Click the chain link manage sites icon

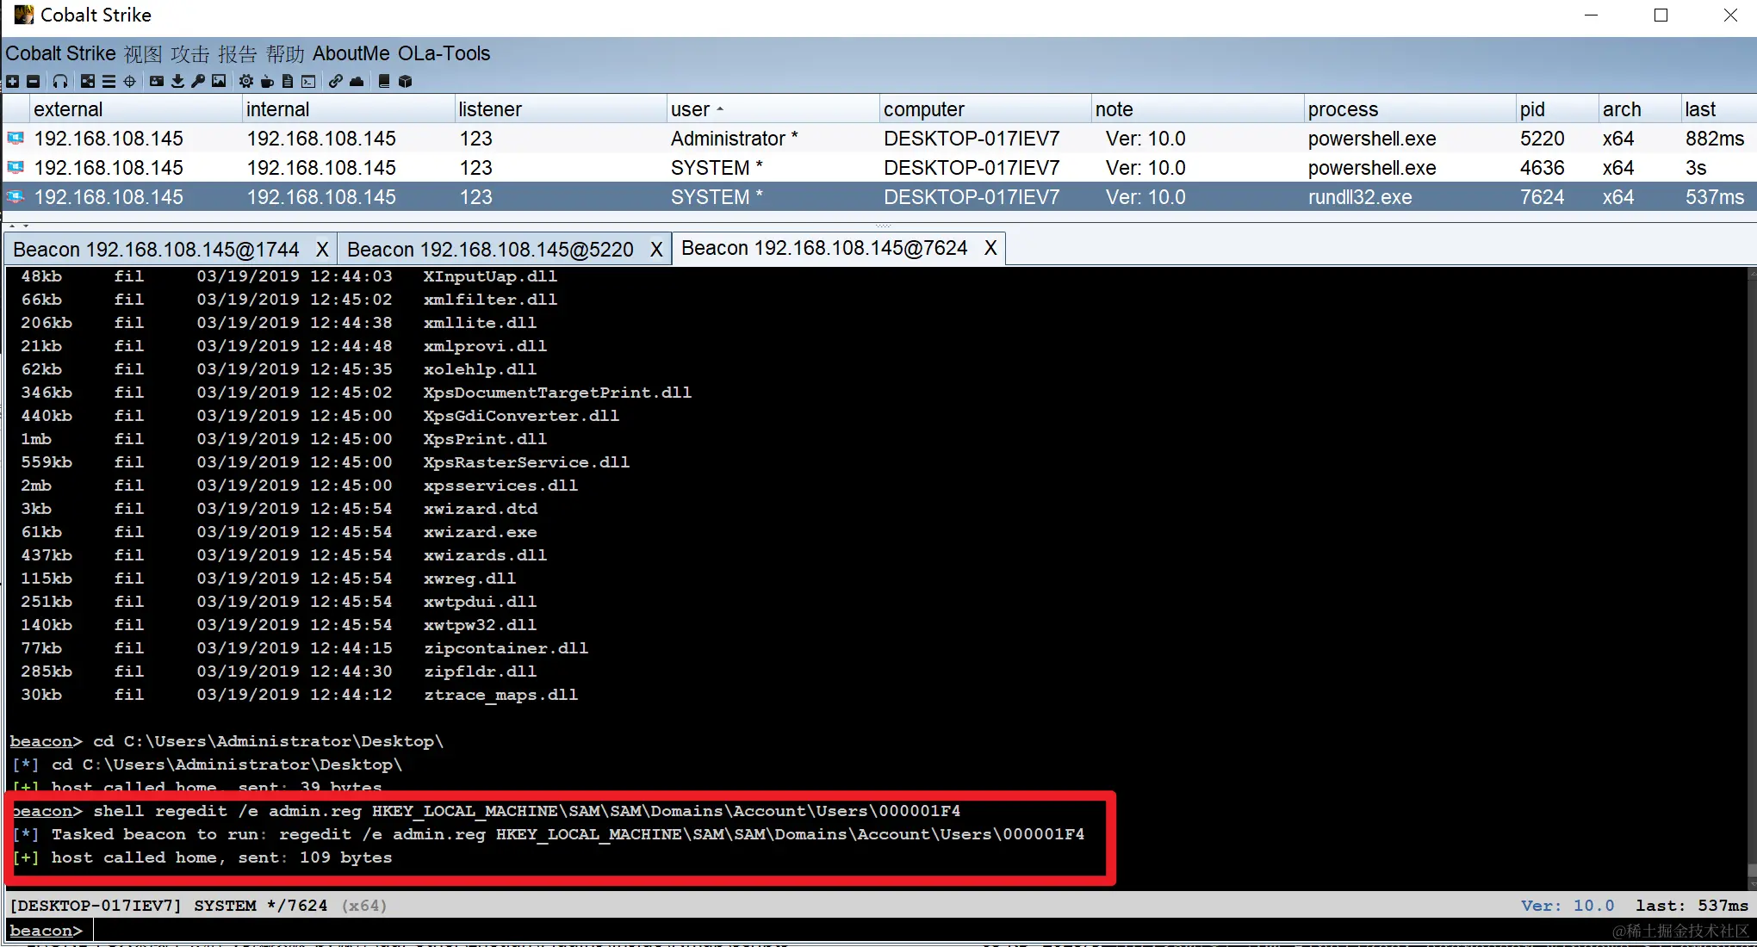pyautogui.click(x=335, y=82)
